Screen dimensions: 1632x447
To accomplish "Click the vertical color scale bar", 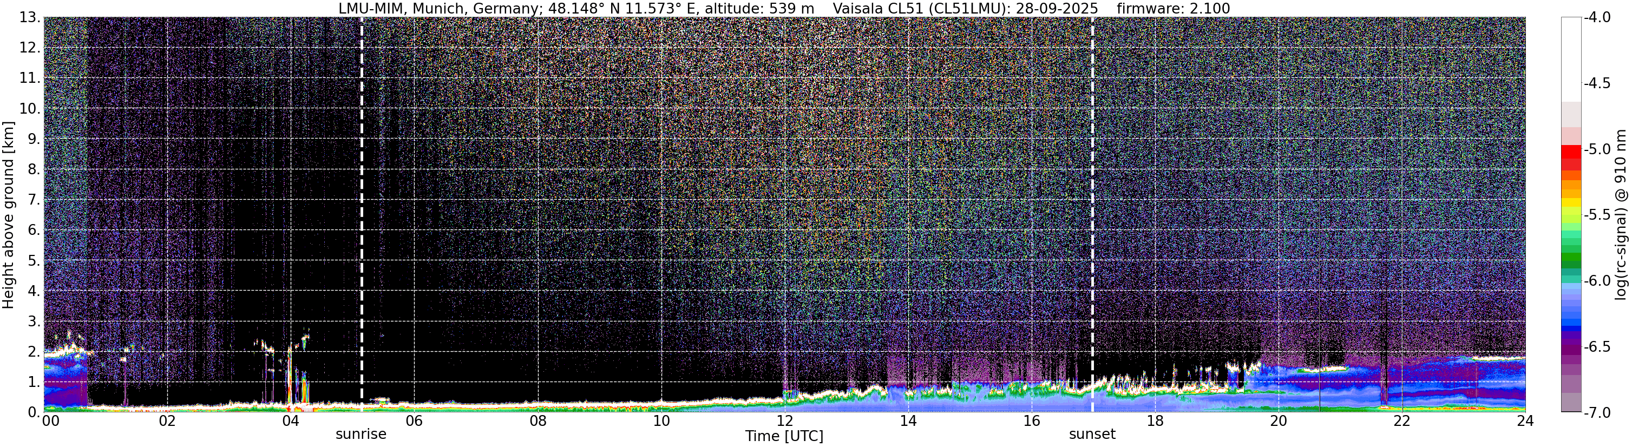I will coord(1571,215).
